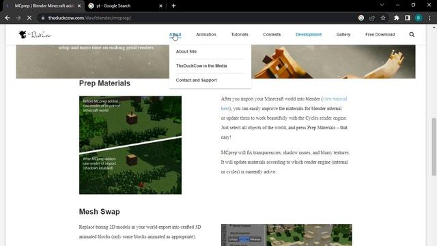Open the tab search dropdown arrow
437x246 pixels.
pyautogui.click(x=382, y=5)
